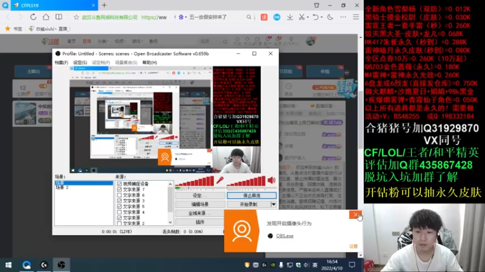Expand the scissors tool dropdown arrow
Screen dimensions: 485x272
point(308,18)
